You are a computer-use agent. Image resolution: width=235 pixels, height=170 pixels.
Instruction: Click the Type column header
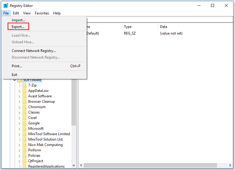140,27
